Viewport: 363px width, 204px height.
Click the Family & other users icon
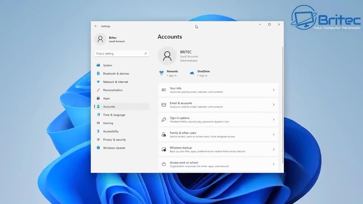[x=164, y=135]
